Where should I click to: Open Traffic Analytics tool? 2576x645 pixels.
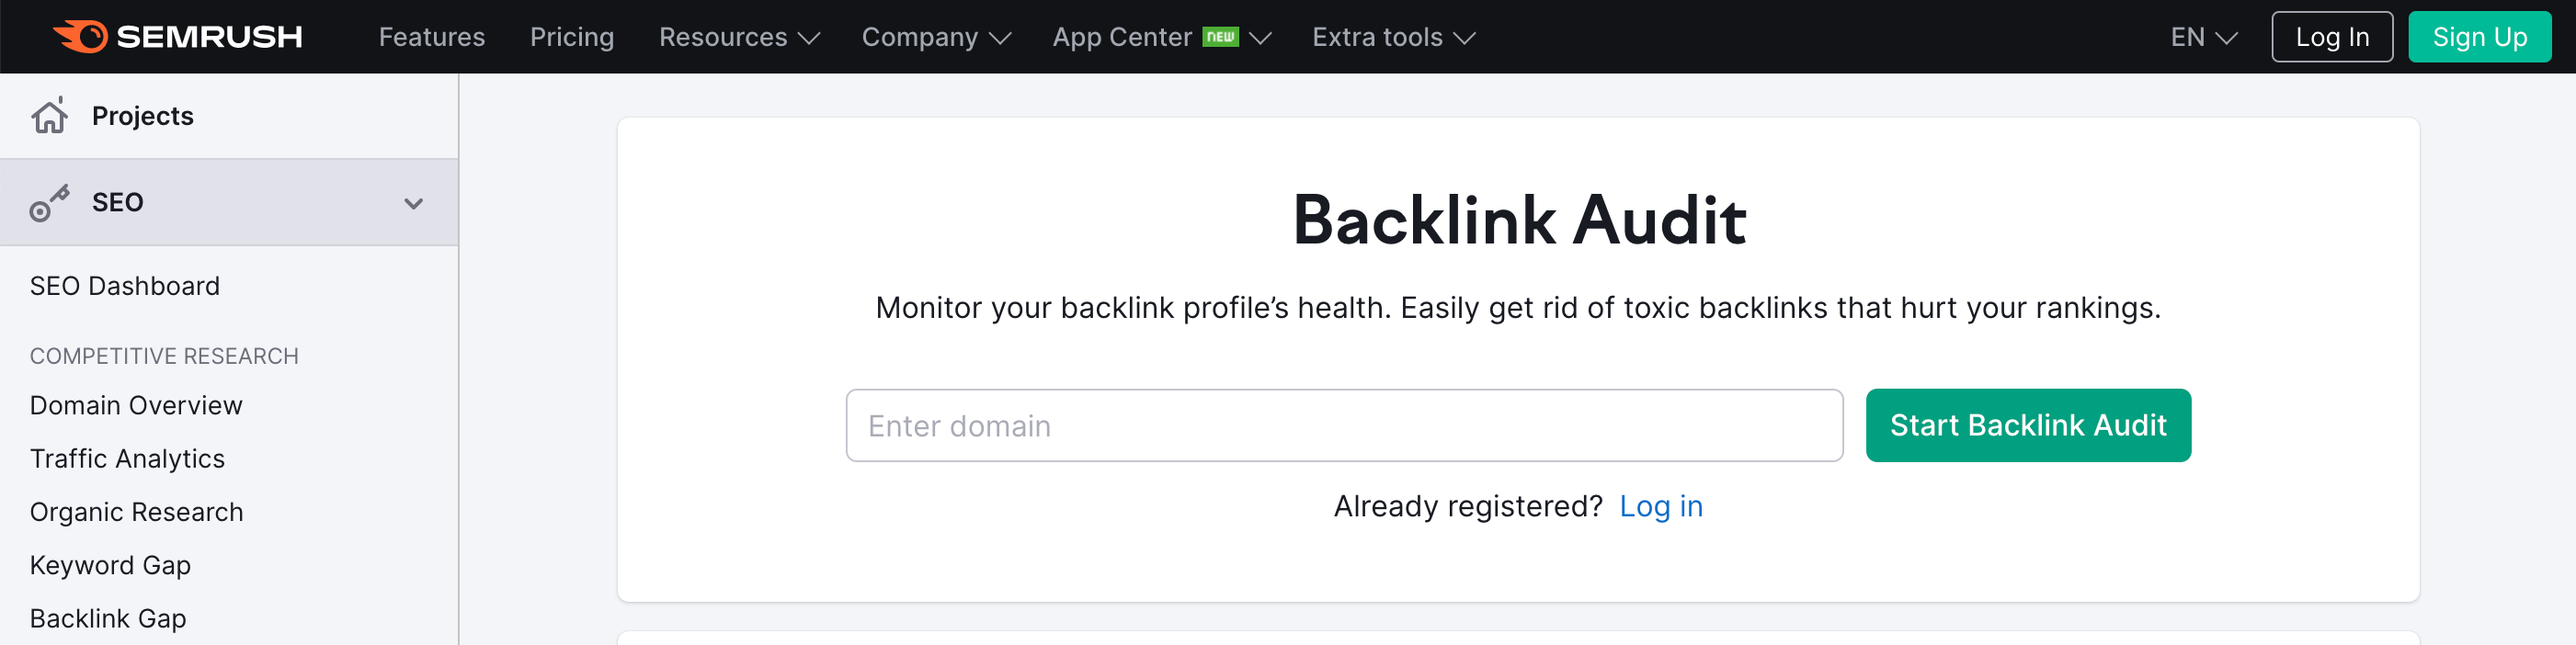pyautogui.click(x=127, y=458)
